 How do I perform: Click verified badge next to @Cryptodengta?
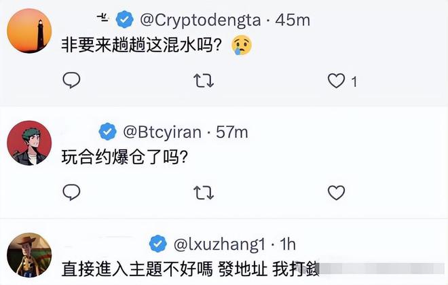coord(124,20)
